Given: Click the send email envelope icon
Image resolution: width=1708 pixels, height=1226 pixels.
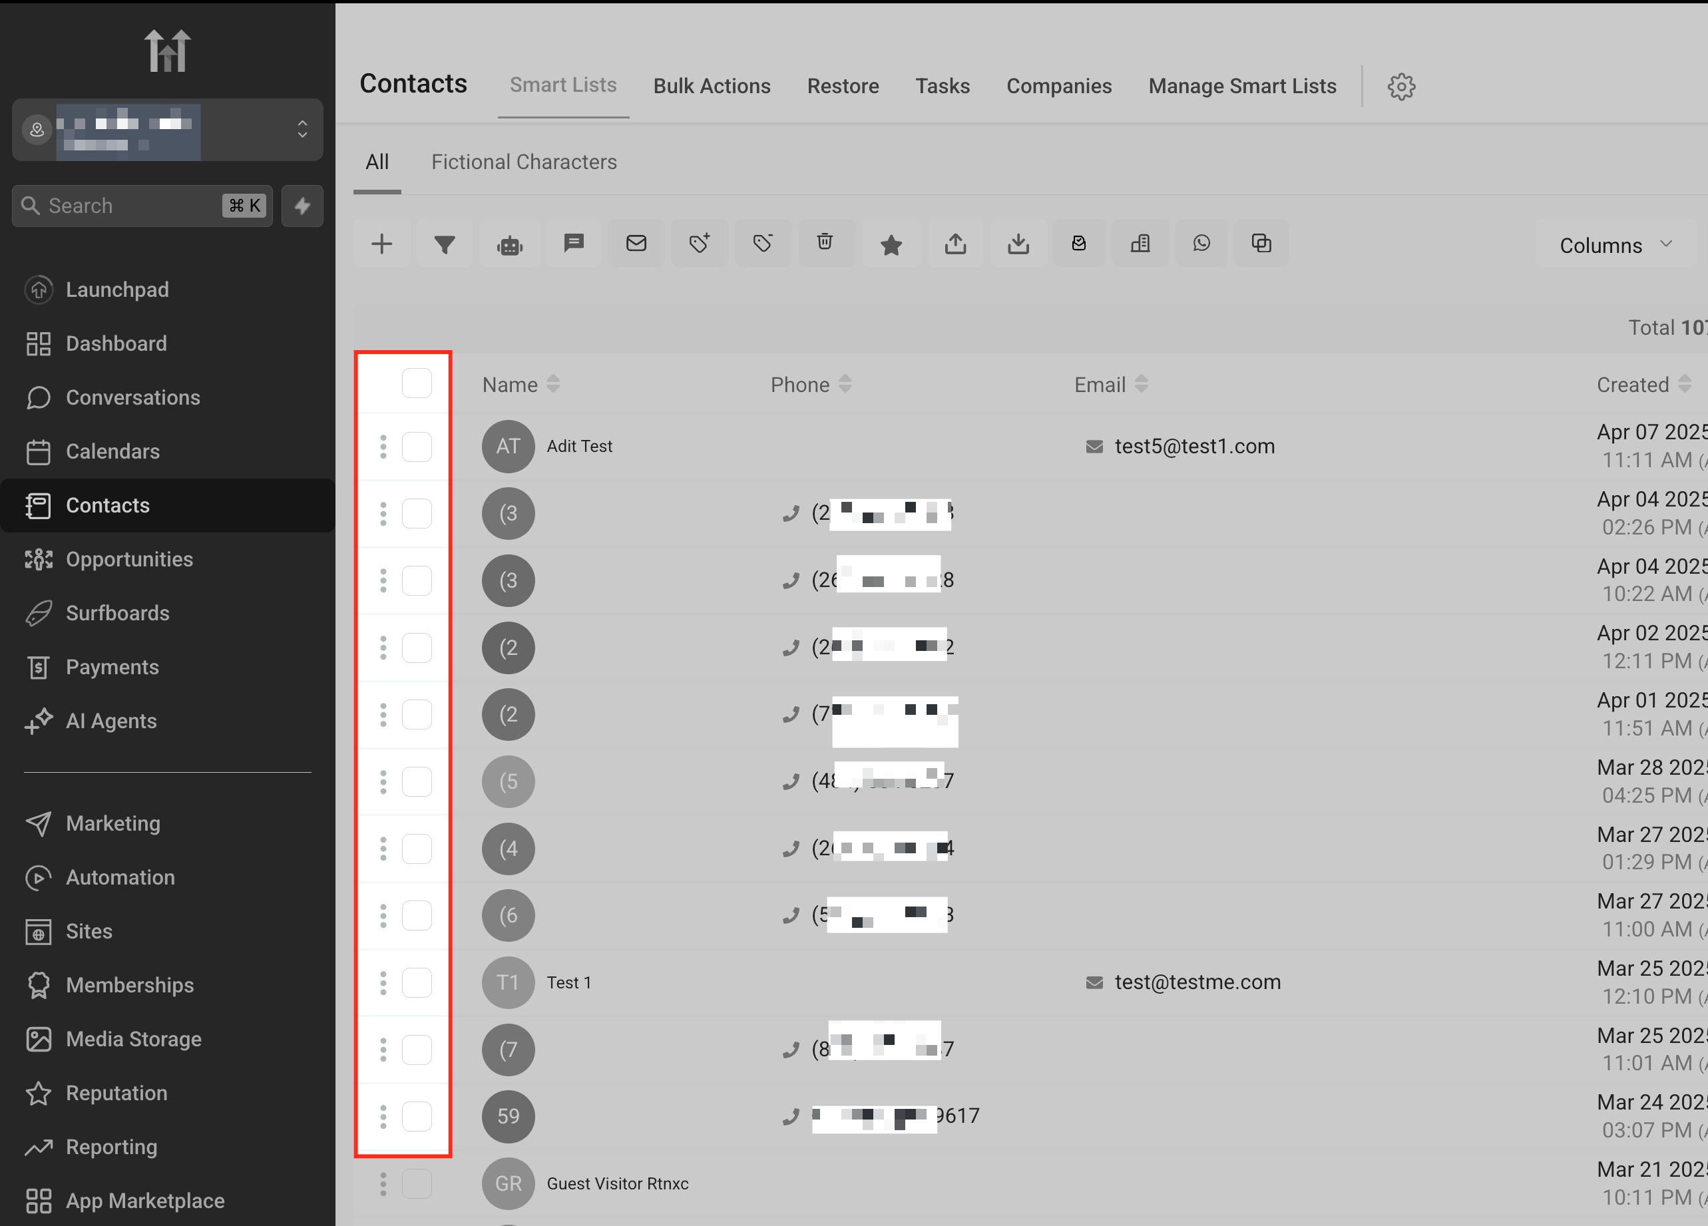Looking at the screenshot, I should pos(636,243).
